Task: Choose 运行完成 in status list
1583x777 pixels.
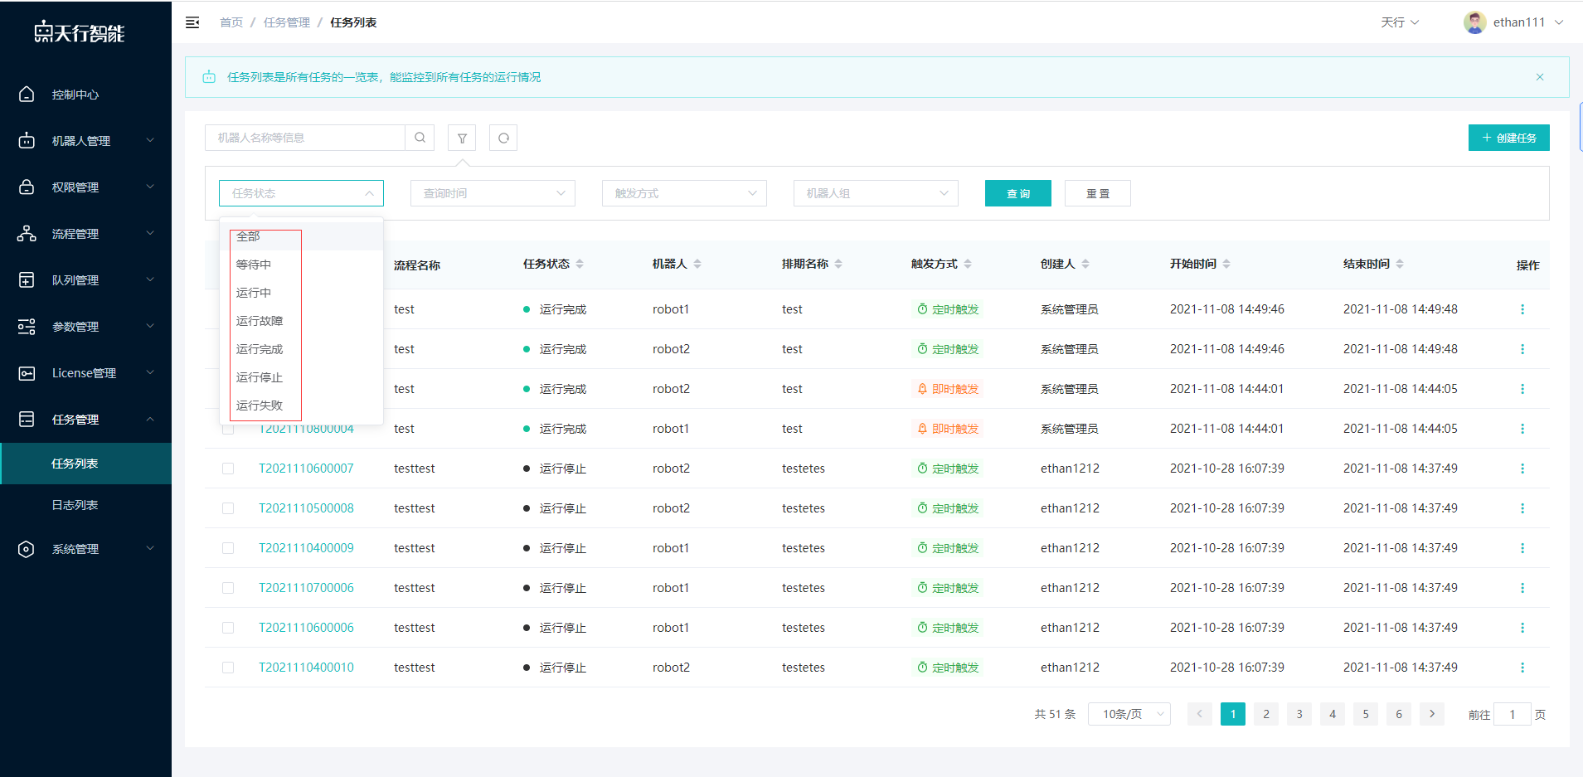Action: pyautogui.click(x=301, y=349)
